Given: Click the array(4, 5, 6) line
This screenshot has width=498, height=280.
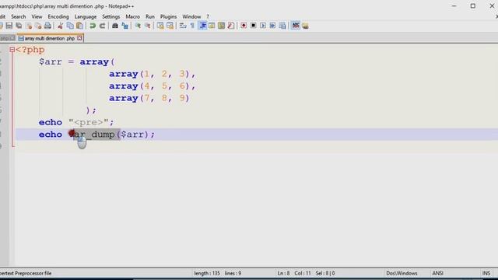Looking at the screenshot, I should pos(153,86).
